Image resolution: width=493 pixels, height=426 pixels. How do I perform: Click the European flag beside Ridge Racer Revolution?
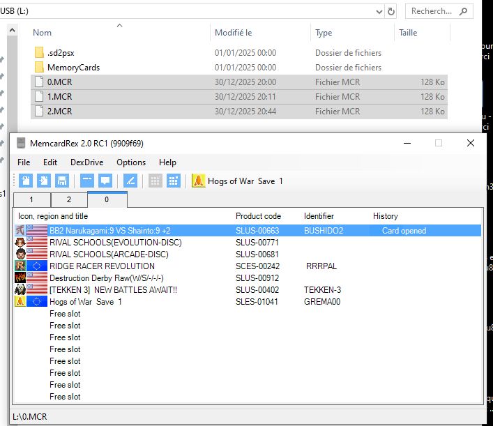coord(37,266)
